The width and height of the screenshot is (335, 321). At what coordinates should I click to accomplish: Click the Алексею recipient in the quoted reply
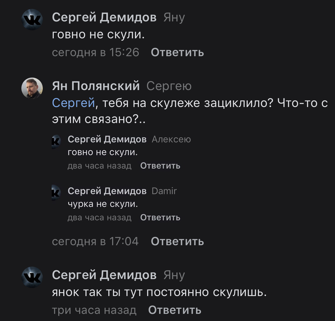coord(171,139)
